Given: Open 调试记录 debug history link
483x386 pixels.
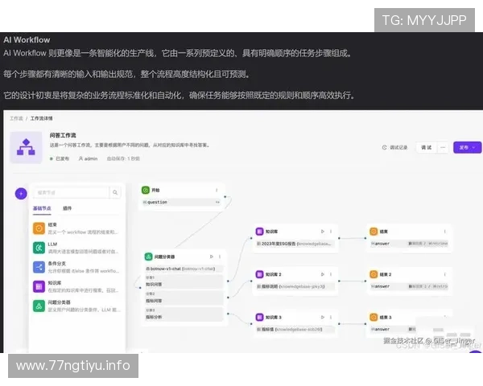Looking at the screenshot, I should tap(395, 147).
